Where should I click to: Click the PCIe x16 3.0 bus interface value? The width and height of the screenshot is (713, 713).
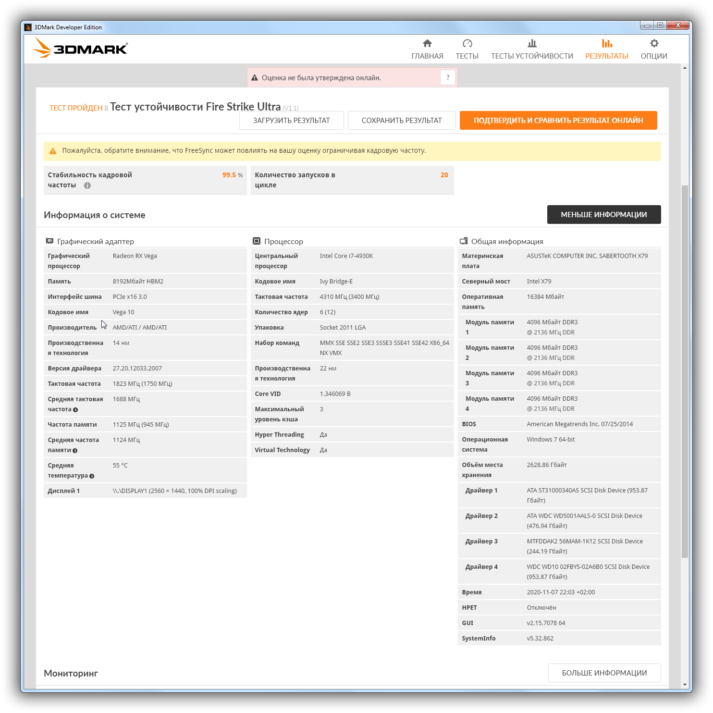point(130,297)
